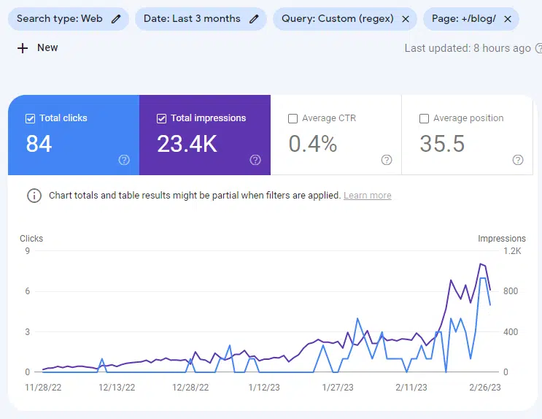Image resolution: width=542 pixels, height=419 pixels.
Task: Click the pencil icon on Date chip
Action: click(x=254, y=19)
